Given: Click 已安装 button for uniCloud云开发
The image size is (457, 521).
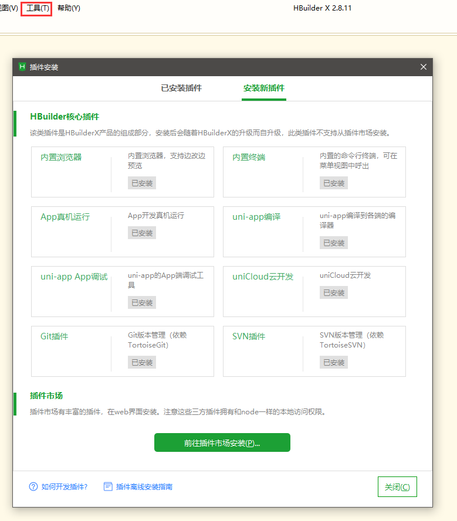Looking at the screenshot, I should tap(334, 292).
